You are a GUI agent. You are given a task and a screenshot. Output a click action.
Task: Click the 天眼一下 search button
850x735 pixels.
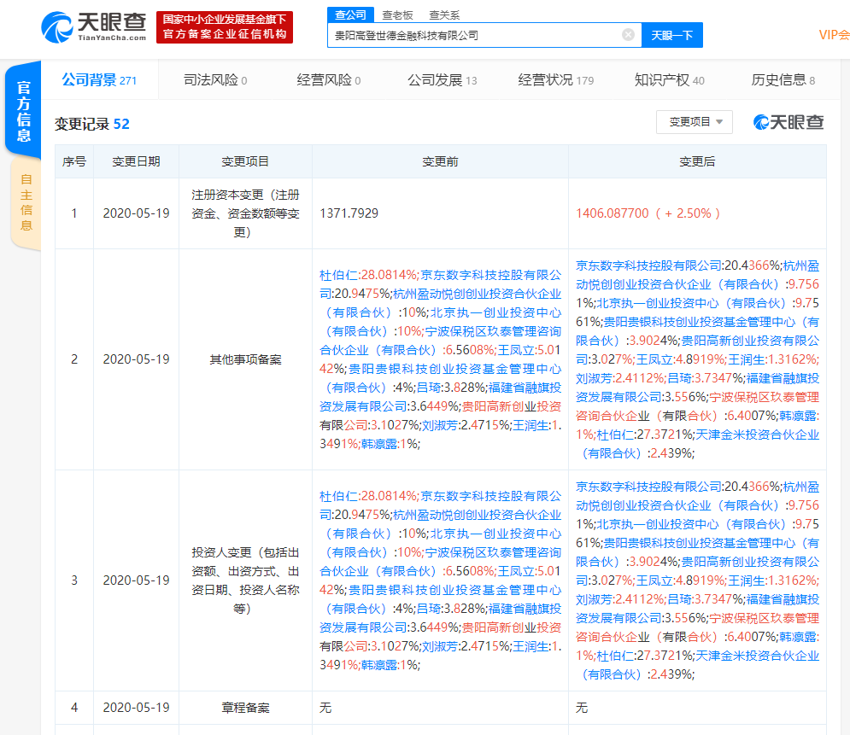(x=672, y=35)
